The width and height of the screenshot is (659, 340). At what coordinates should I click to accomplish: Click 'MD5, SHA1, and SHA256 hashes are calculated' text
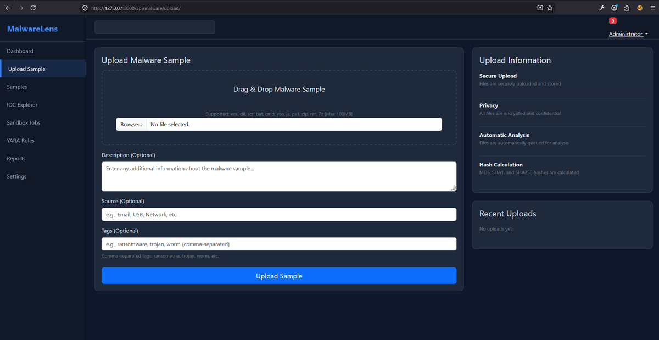529,172
